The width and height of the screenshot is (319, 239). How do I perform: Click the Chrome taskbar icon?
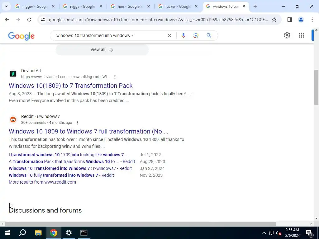(54, 233)
